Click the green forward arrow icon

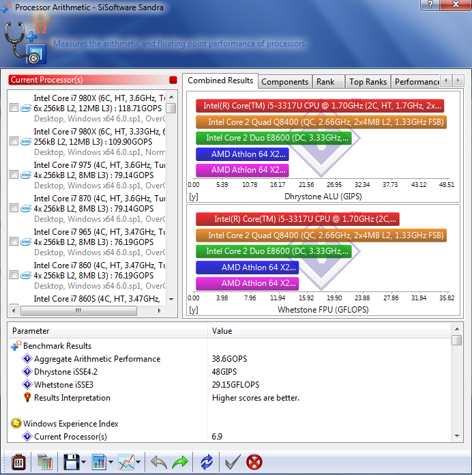180,462
